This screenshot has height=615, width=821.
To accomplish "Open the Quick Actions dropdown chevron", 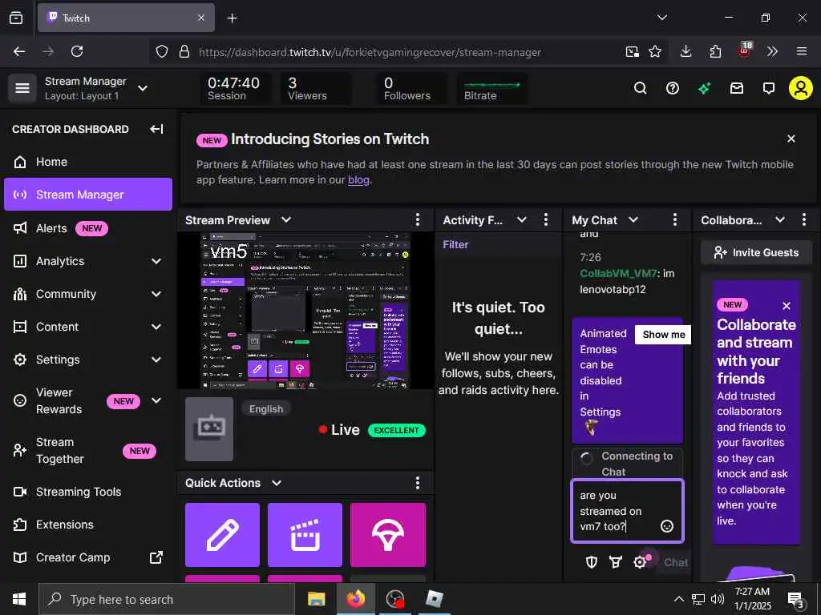I will coord(277,483).
